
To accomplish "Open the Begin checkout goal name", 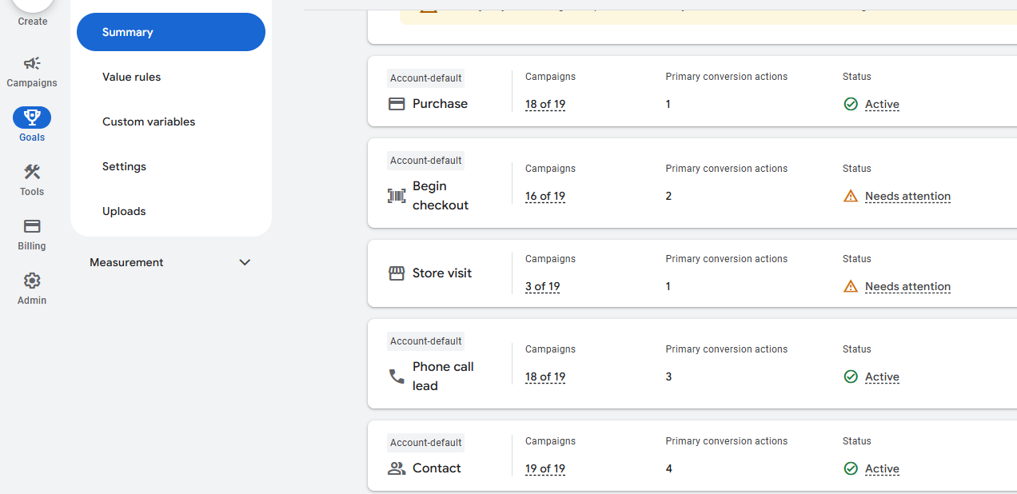I will [x=441, y=196].
